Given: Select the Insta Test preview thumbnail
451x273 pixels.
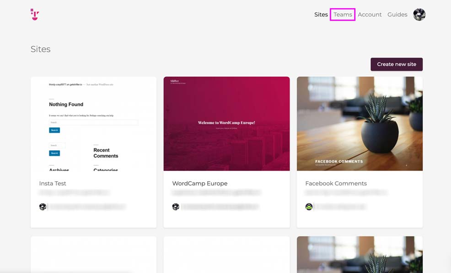Looking at the screenshot, I should (93, 124).
